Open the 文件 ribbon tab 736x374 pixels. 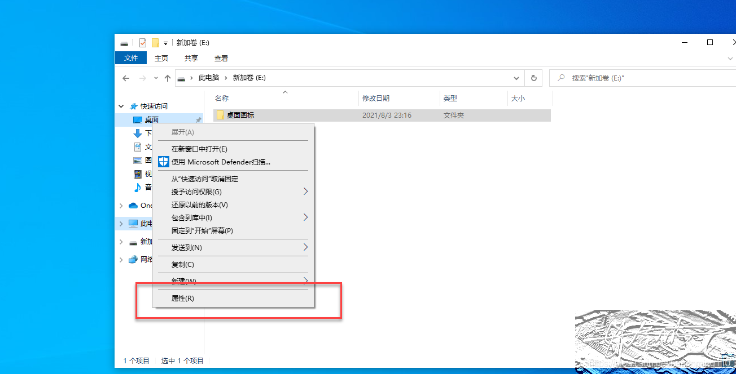click(x=131, y=58)
